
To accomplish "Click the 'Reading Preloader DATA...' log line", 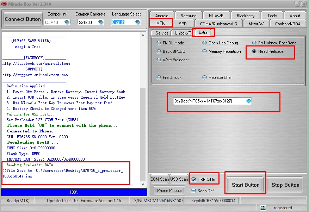I will click(32, 165).
